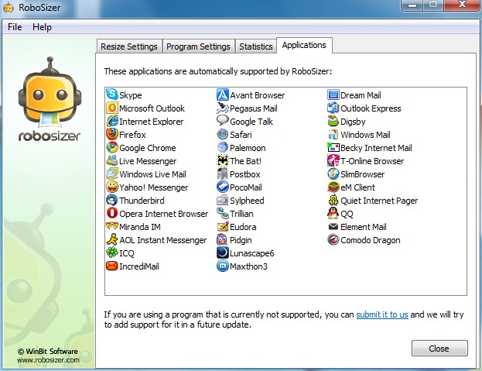Click the 'Sylpheed' list entry
The height and width of the screenshot is (371, 482).
pos(241,201)
